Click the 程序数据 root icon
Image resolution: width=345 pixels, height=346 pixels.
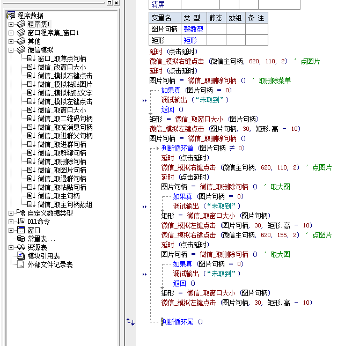tap(11, 16)
